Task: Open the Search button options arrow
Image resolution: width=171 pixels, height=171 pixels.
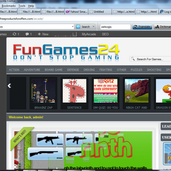Action: pyautogui.click(x=94, y=27)
